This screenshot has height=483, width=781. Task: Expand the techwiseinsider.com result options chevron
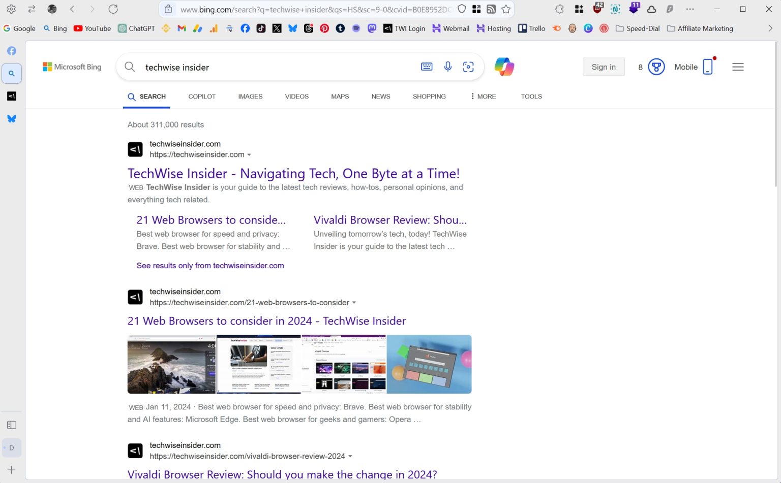pyautogui.click(x=249, y=155)
